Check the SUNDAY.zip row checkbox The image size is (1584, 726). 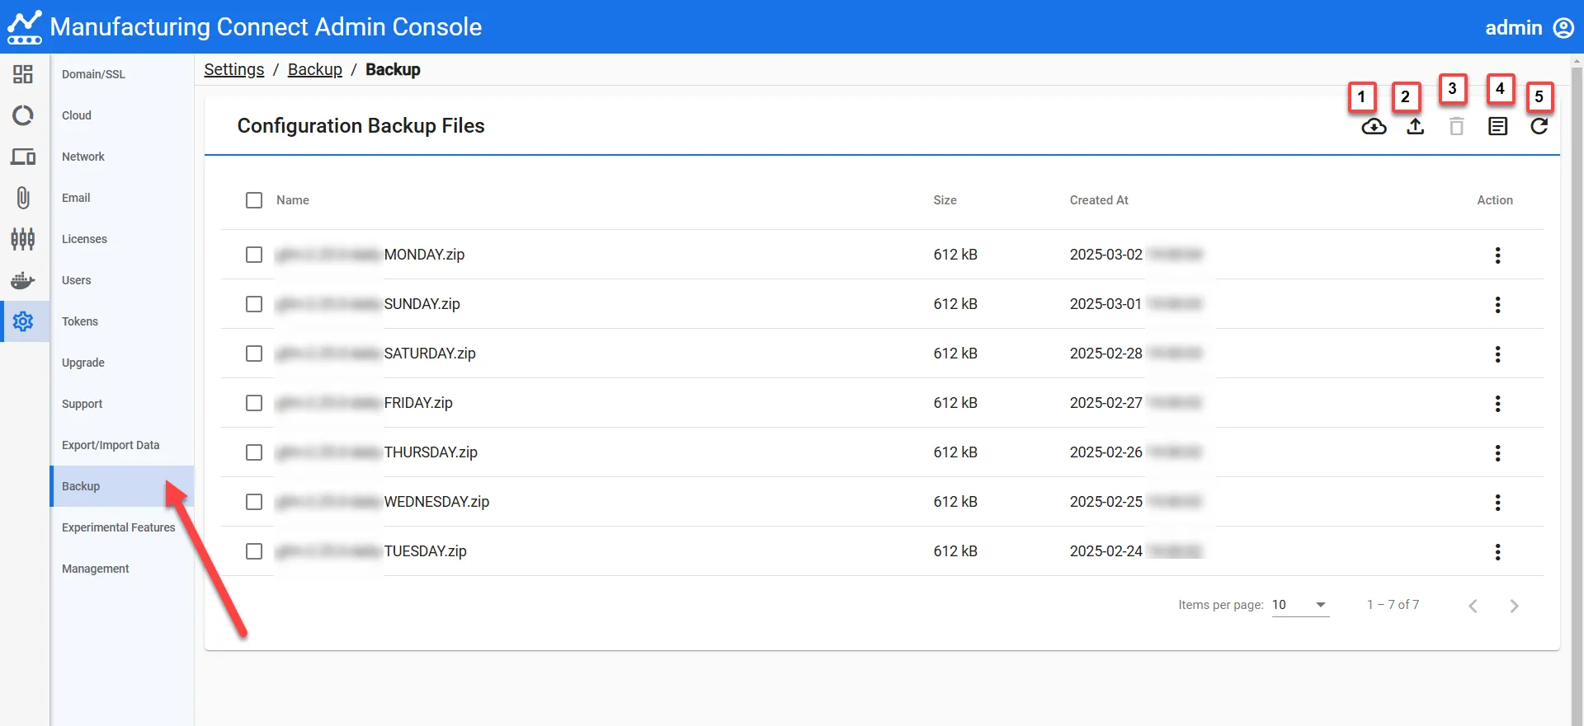click(254, 304)
